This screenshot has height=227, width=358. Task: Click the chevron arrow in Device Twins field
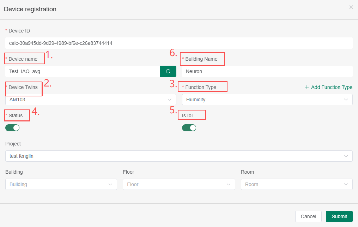coord(170,100)
